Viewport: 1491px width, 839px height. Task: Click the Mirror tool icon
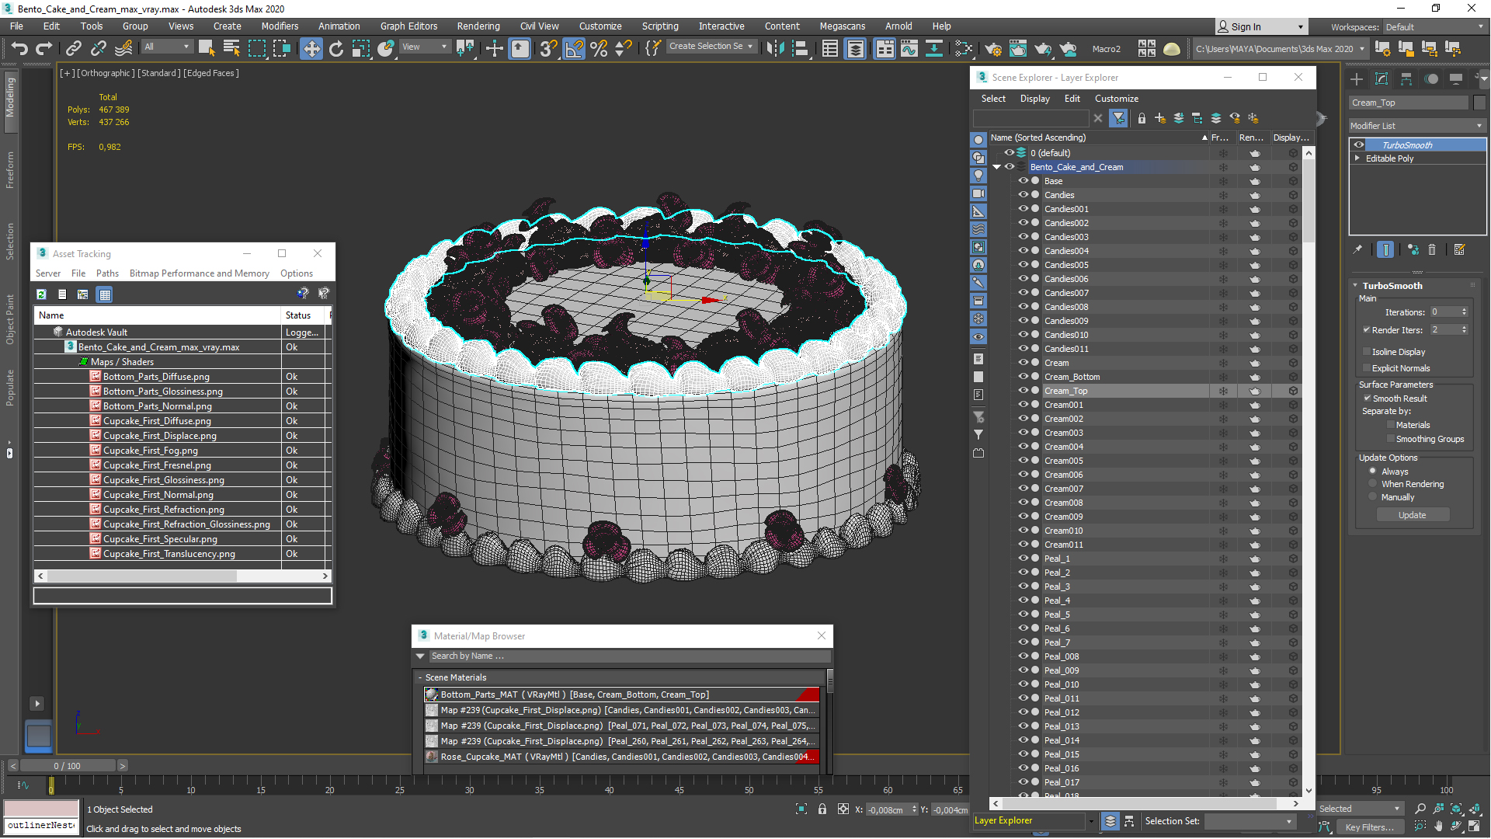click(x=774, y=48)
